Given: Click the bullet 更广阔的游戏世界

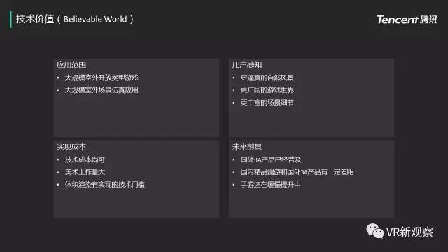Looking at the screenshot, I should (267, 90).
